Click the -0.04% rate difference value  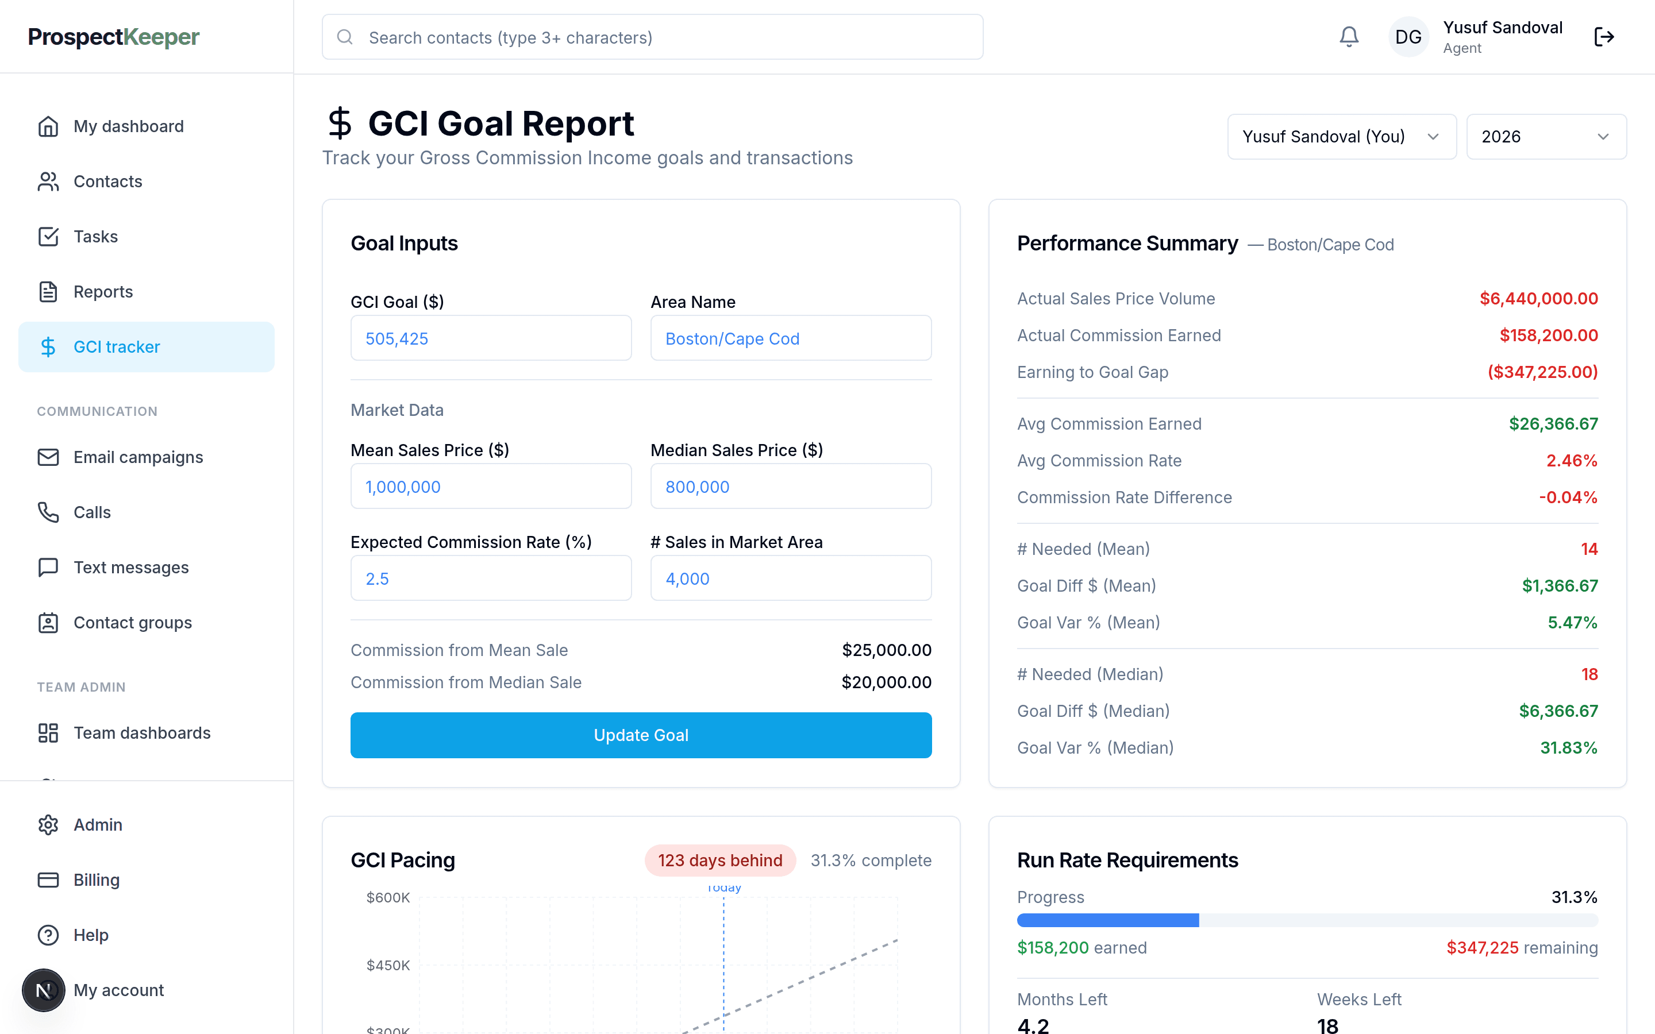click(x=1568, y=497)
